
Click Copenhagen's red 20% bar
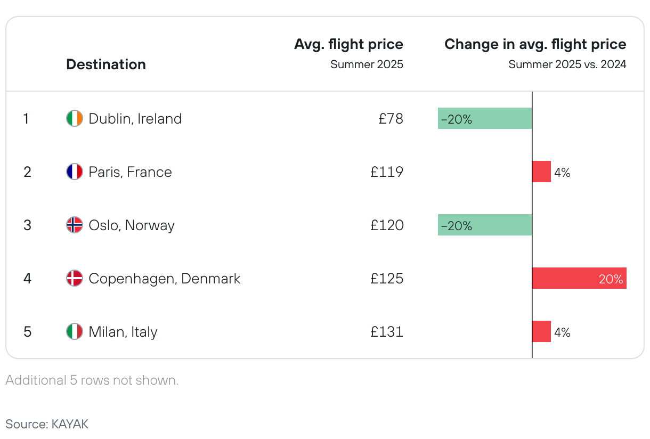pos(579,278)
